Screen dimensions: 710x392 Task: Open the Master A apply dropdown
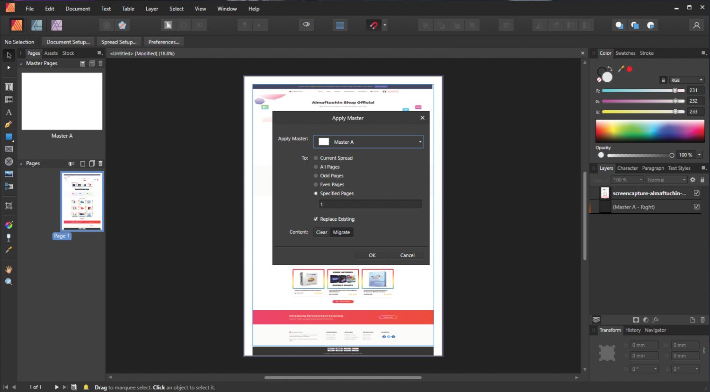(419, 141)
